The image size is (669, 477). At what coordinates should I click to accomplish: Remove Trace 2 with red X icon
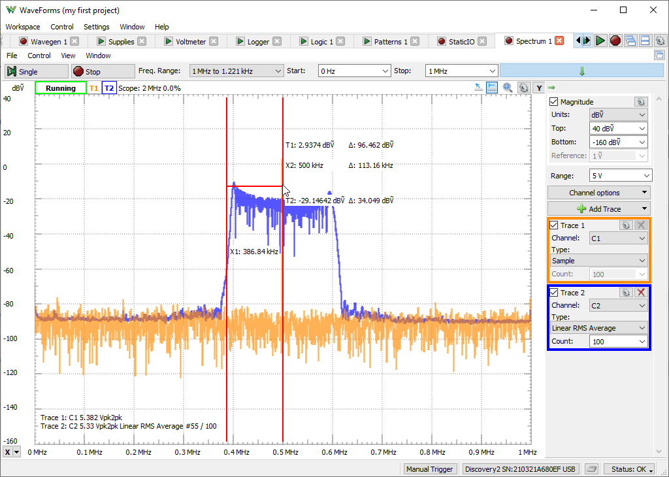640,292
